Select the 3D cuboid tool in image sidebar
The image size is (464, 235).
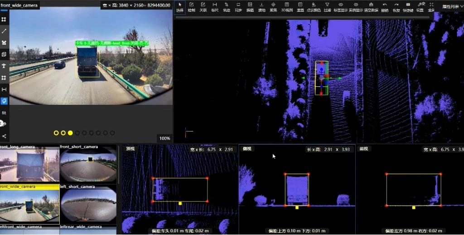click(4, 54)
